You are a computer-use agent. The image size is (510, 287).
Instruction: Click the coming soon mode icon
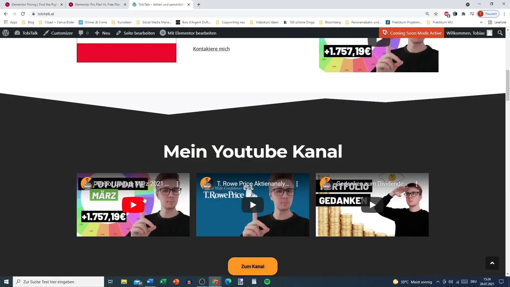click(385, 33)
